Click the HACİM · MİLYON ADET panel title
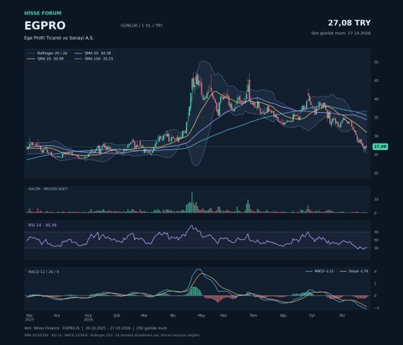This screenshot has width=403, height=345. pos(48,189)
